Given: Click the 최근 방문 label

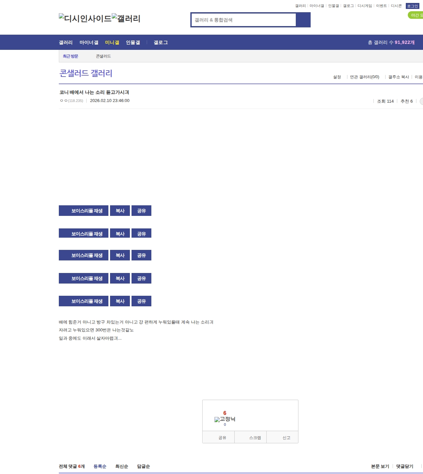Looking at the screenshot, I should pyautogui.click(x=70, y=56).
